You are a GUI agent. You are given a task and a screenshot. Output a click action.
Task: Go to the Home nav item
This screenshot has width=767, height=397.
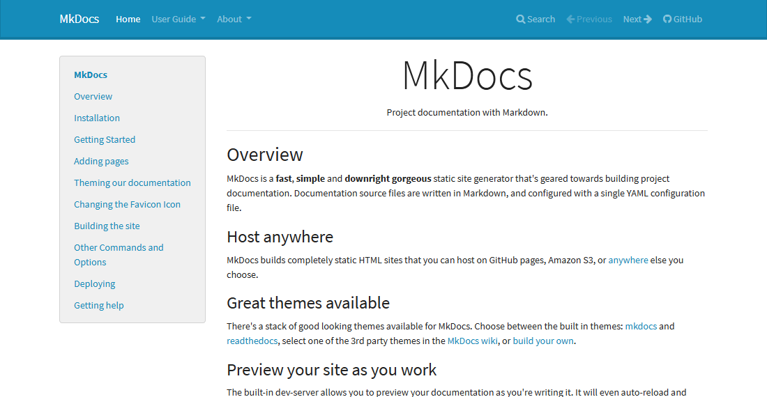(128, 19)
